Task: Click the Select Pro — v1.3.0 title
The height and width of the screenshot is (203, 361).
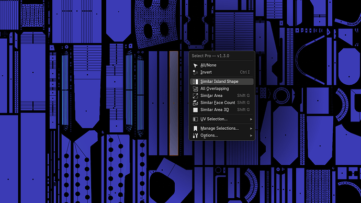Action: tap(210, 55)
